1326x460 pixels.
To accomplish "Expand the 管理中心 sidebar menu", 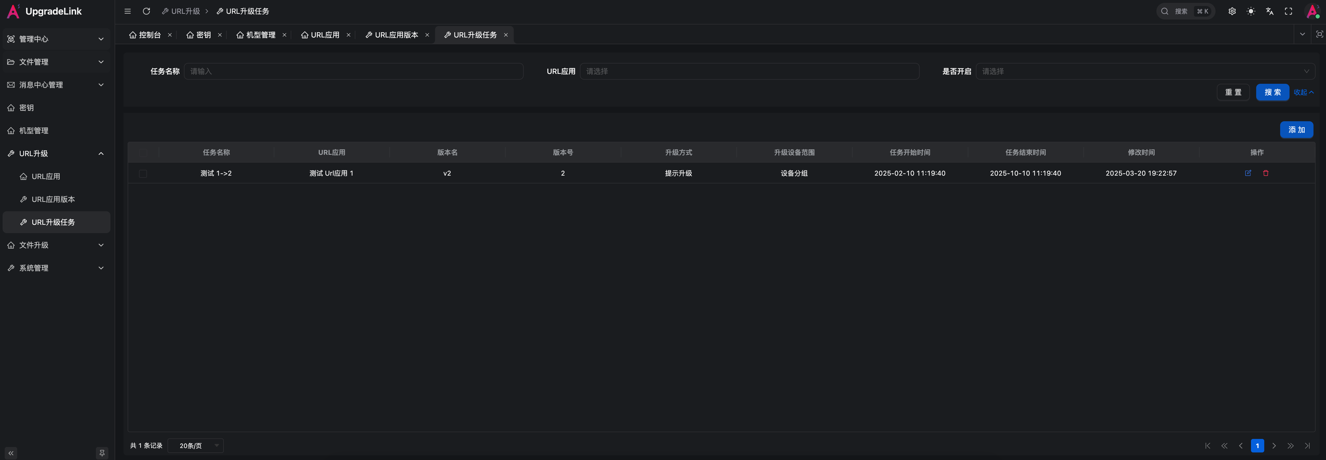I will 56,39.
